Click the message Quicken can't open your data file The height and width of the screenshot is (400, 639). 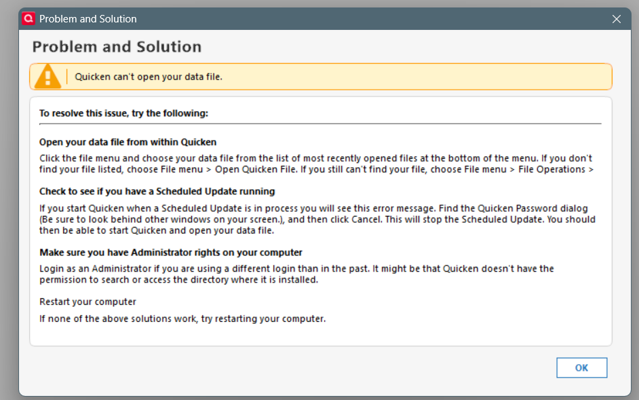click(149, 77)
